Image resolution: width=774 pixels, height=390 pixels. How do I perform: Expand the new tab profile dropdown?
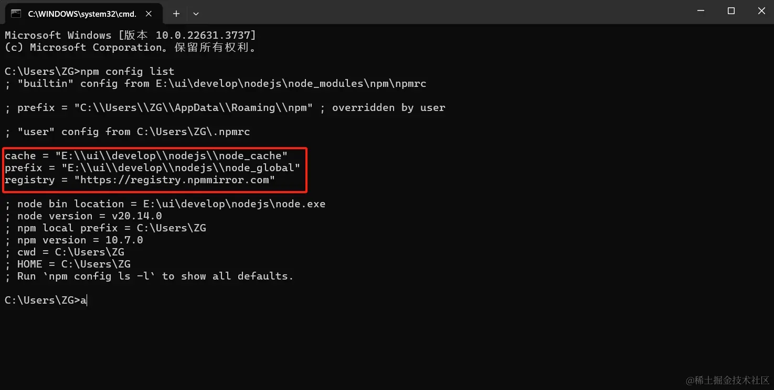(196, 14)
